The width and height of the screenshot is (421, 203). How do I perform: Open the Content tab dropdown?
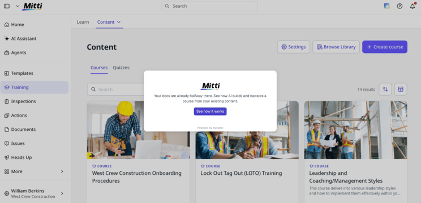[x=109, y=22]
